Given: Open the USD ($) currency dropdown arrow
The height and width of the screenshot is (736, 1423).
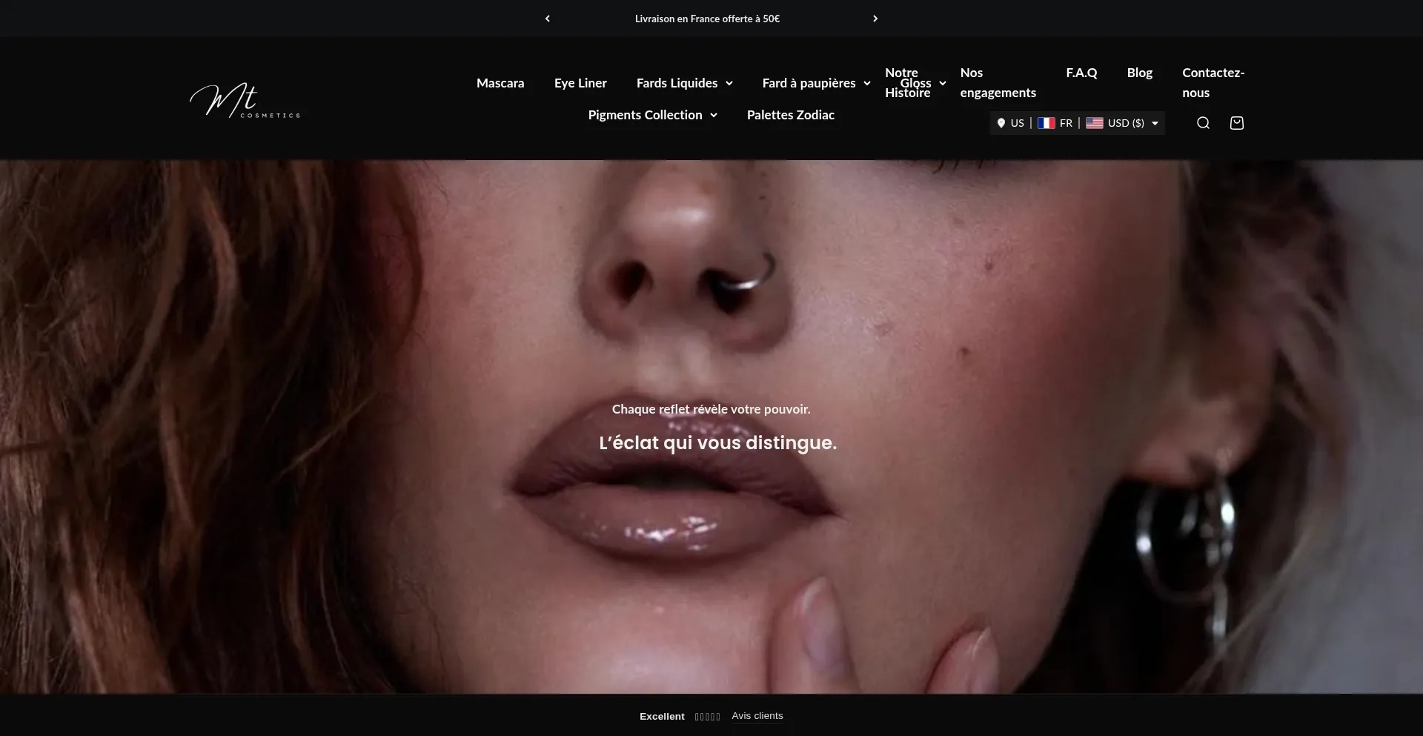Looking at the screenshot, I should pos(1155,124).
